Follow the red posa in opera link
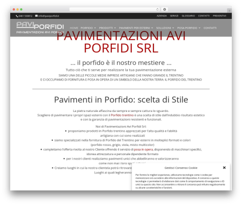Viewport: 242px width, 205px height. (143, 149)
